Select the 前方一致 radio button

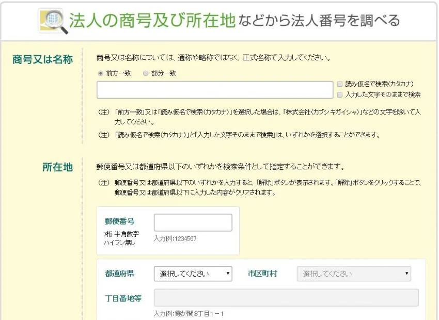(x=100, y=73)
